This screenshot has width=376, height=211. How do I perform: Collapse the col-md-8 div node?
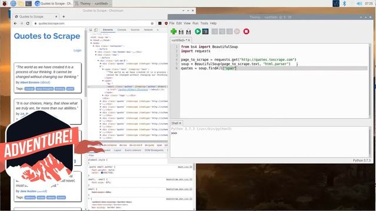98,61
